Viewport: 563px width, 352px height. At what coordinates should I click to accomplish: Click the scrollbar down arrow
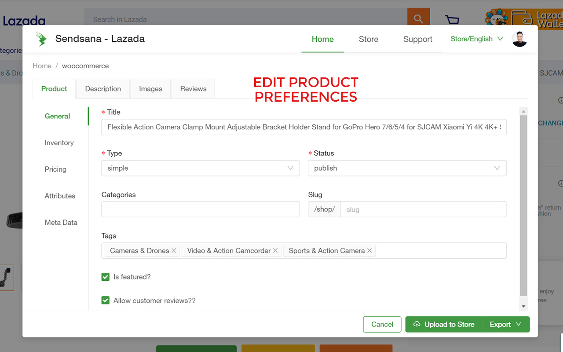(523, 306)
